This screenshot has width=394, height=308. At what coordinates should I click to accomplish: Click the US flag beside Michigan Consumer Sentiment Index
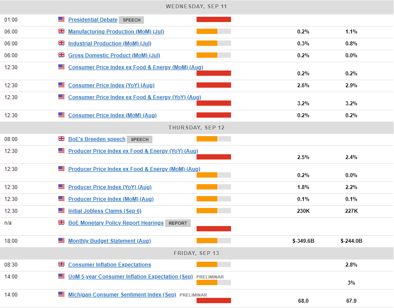[61, 294]
